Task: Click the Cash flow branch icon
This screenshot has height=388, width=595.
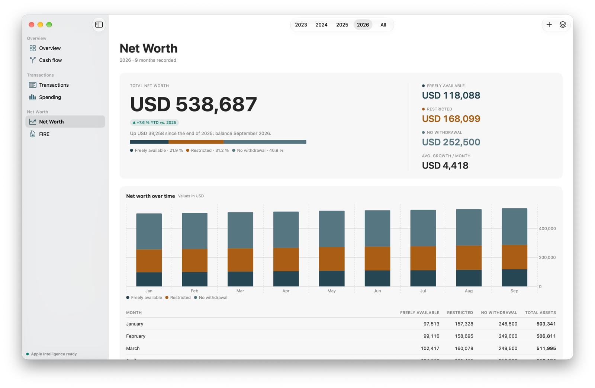Action: pyautogui.click(x=33, y=60)
